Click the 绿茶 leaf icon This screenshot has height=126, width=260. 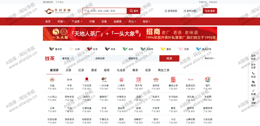tap(125, 49)
